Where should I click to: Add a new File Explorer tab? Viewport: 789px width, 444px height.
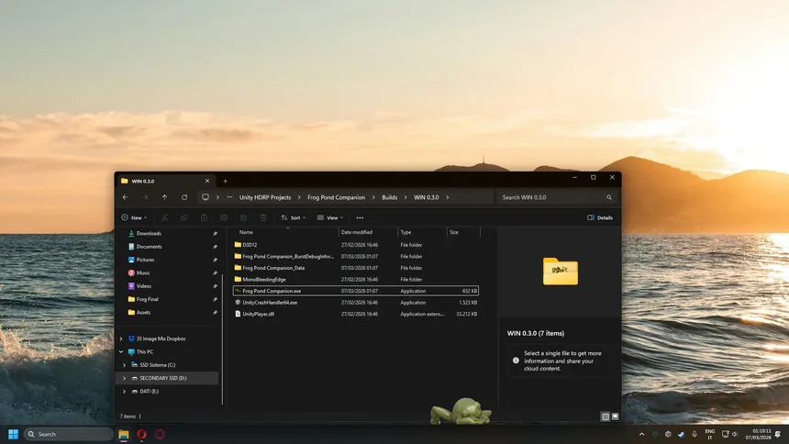click(226, 182)
